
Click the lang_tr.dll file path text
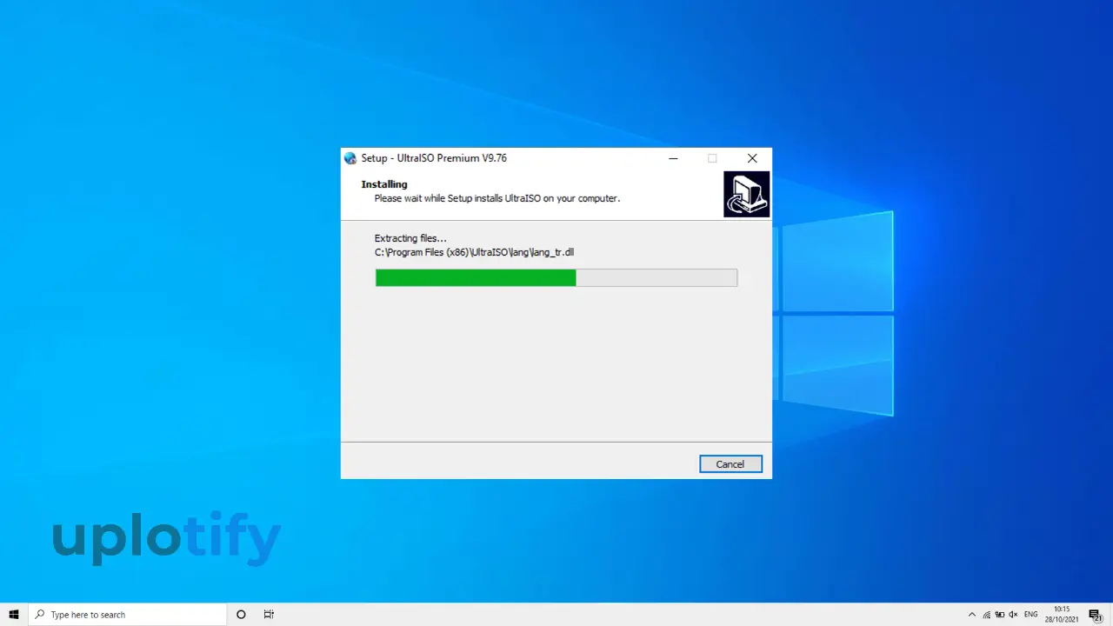point(474,252)
